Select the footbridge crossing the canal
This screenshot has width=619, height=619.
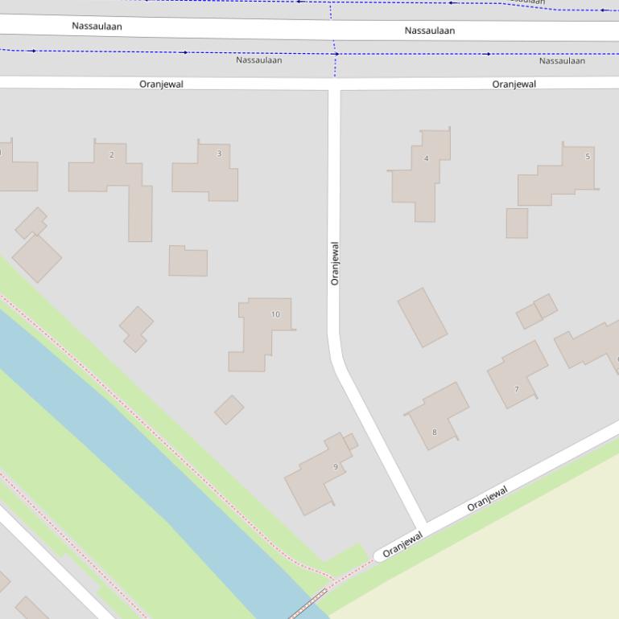coord(308,605)
